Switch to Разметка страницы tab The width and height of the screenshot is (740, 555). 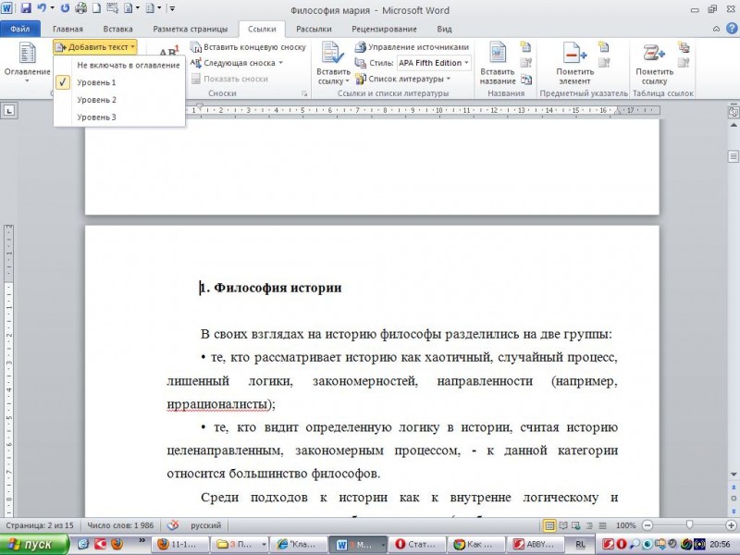(191, 29)
